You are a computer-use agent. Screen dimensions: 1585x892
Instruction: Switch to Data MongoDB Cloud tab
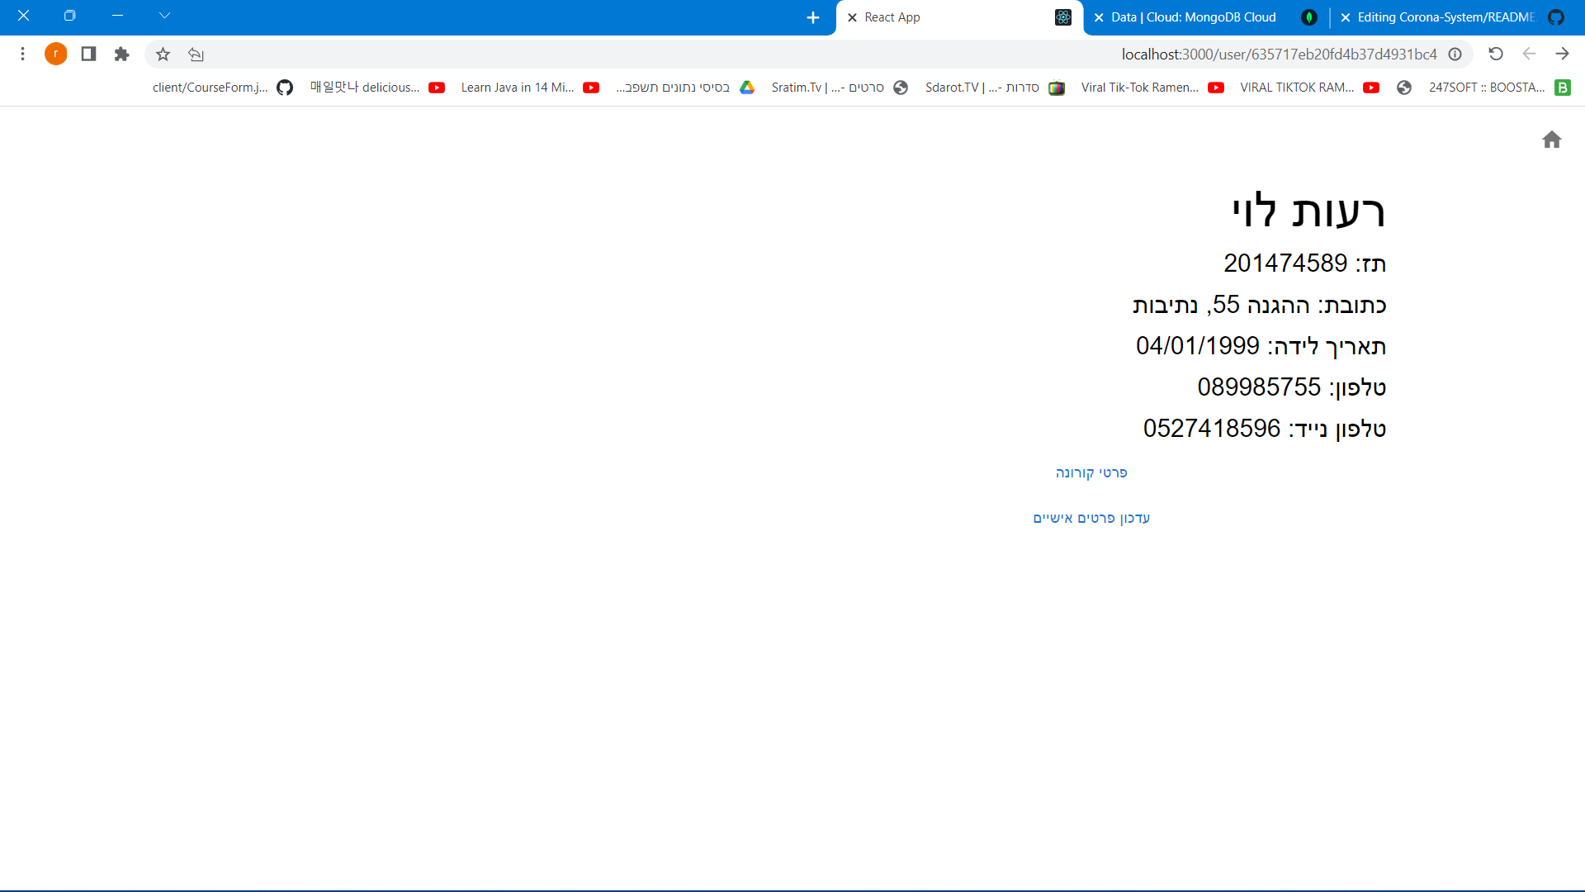pos(1193,17)
